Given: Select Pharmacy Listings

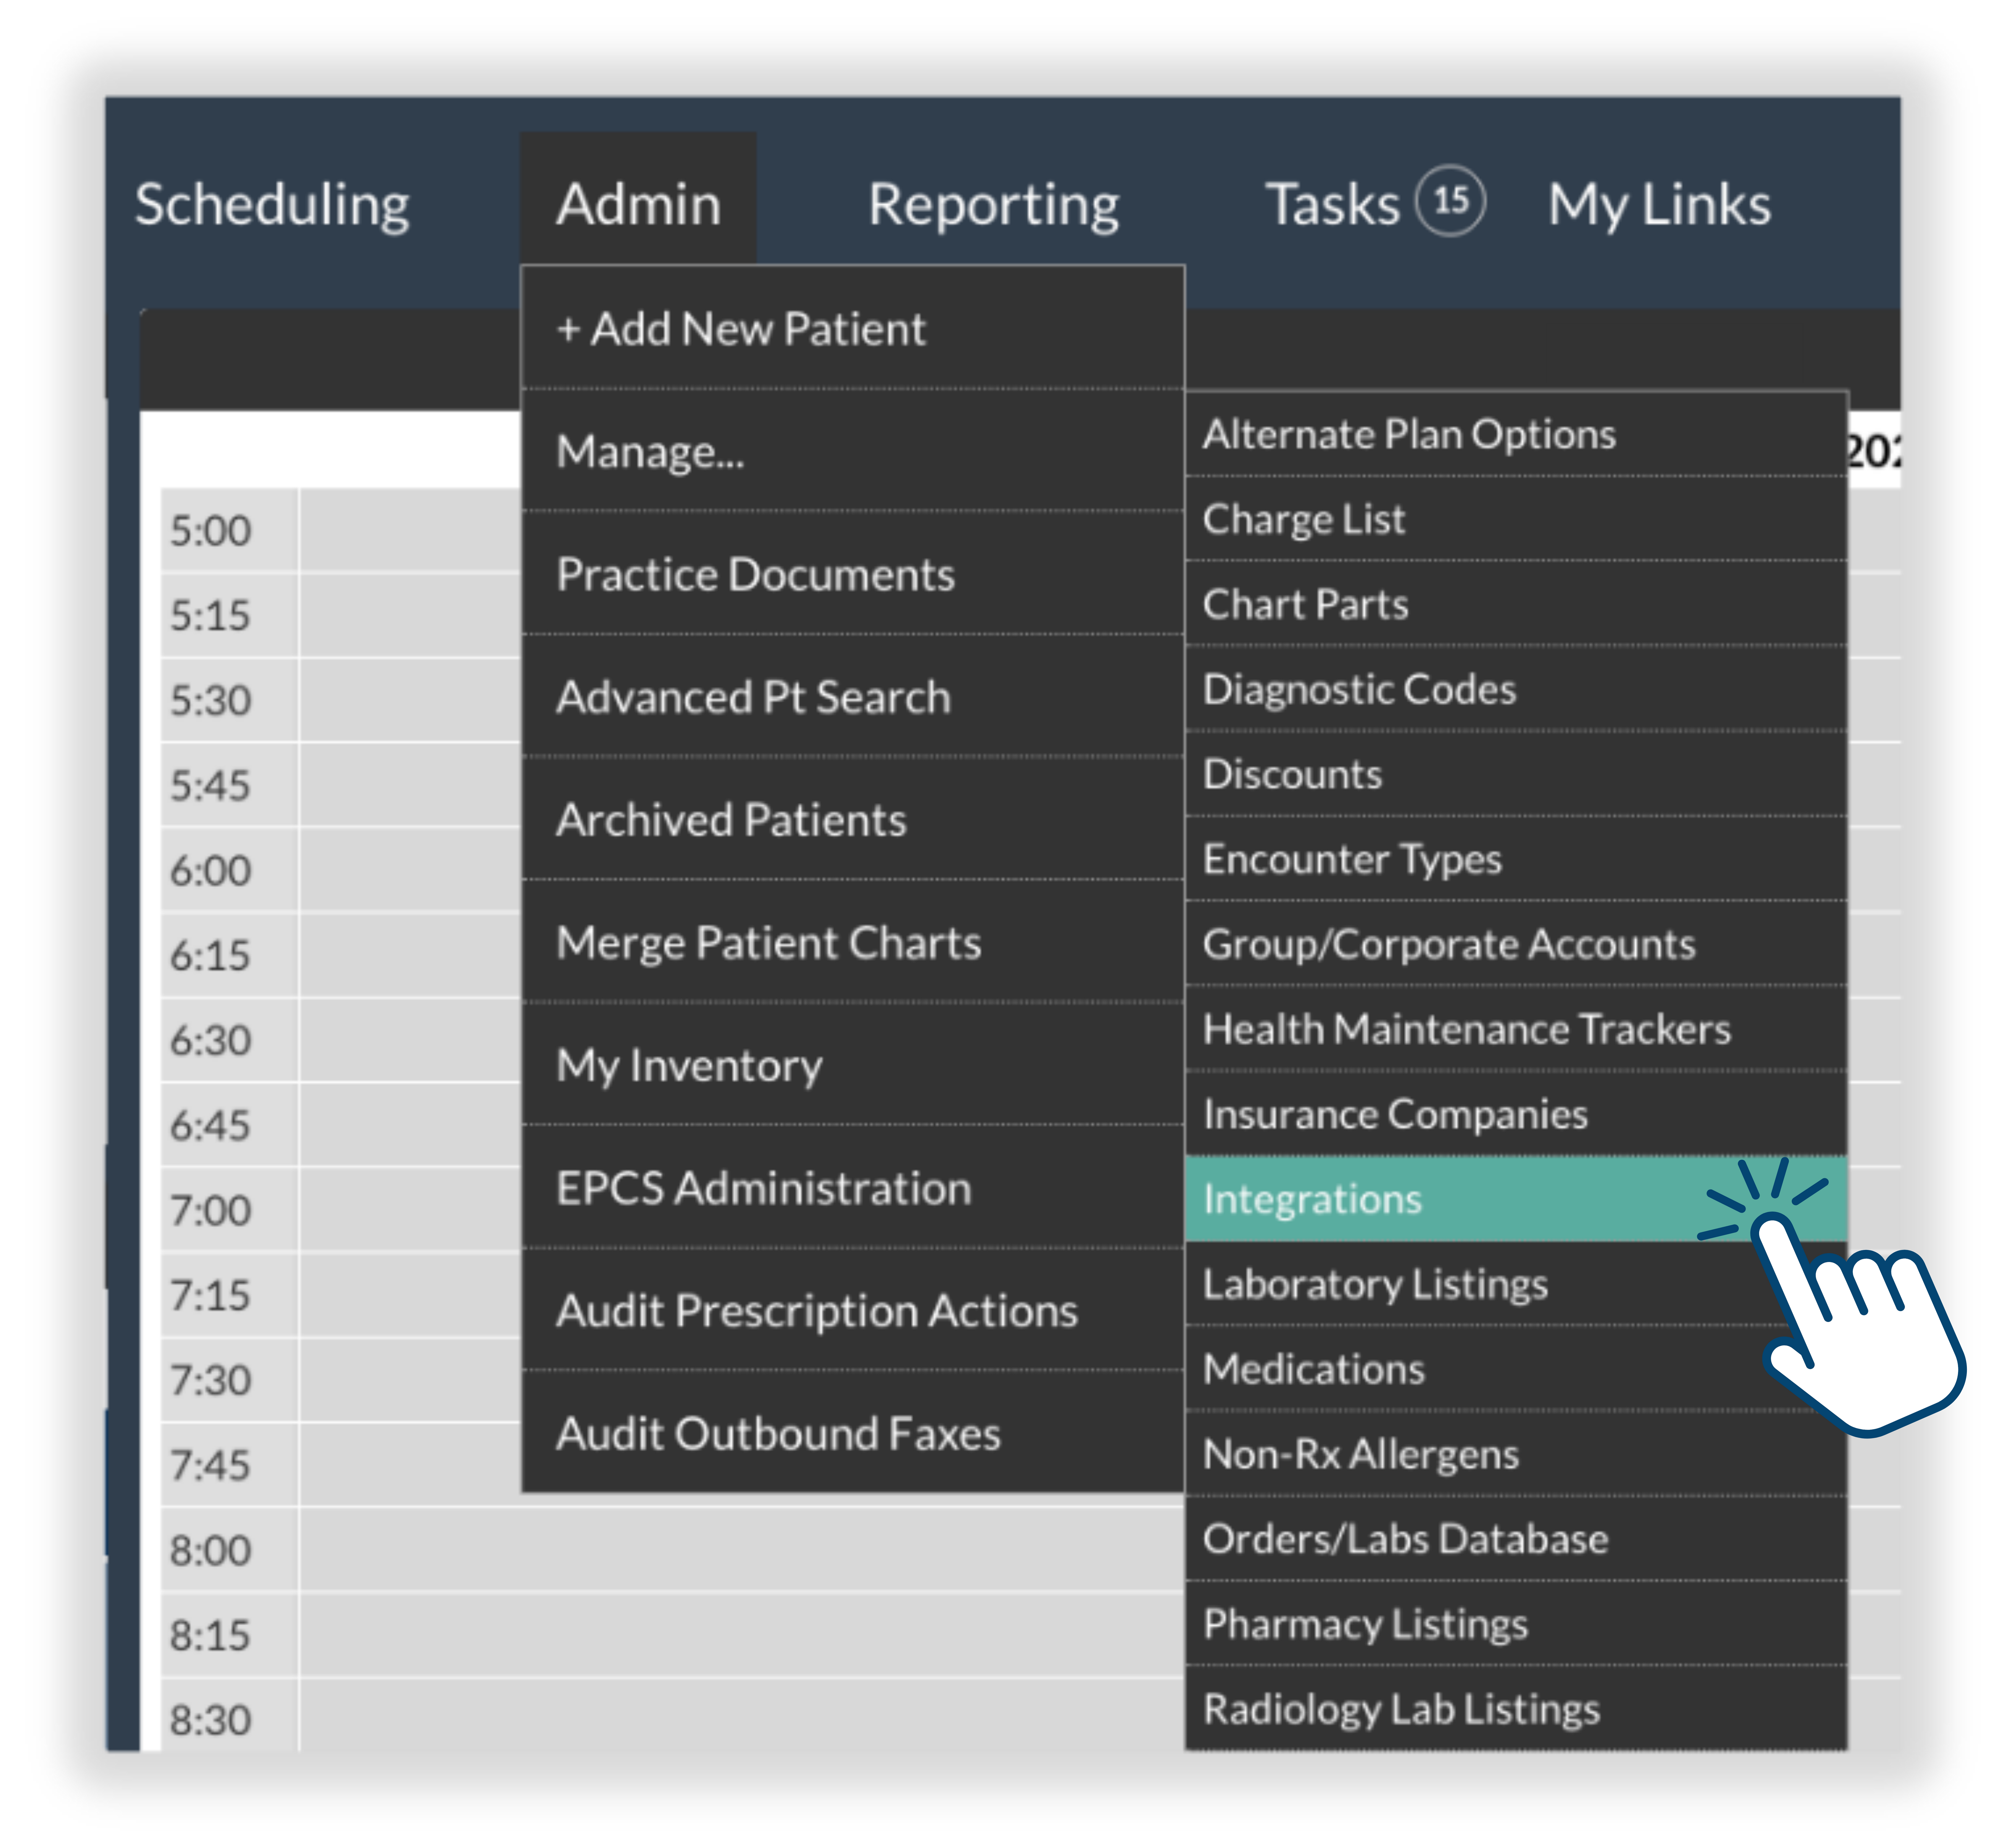Looking at the screenshot, I should pos(1365,1624).
